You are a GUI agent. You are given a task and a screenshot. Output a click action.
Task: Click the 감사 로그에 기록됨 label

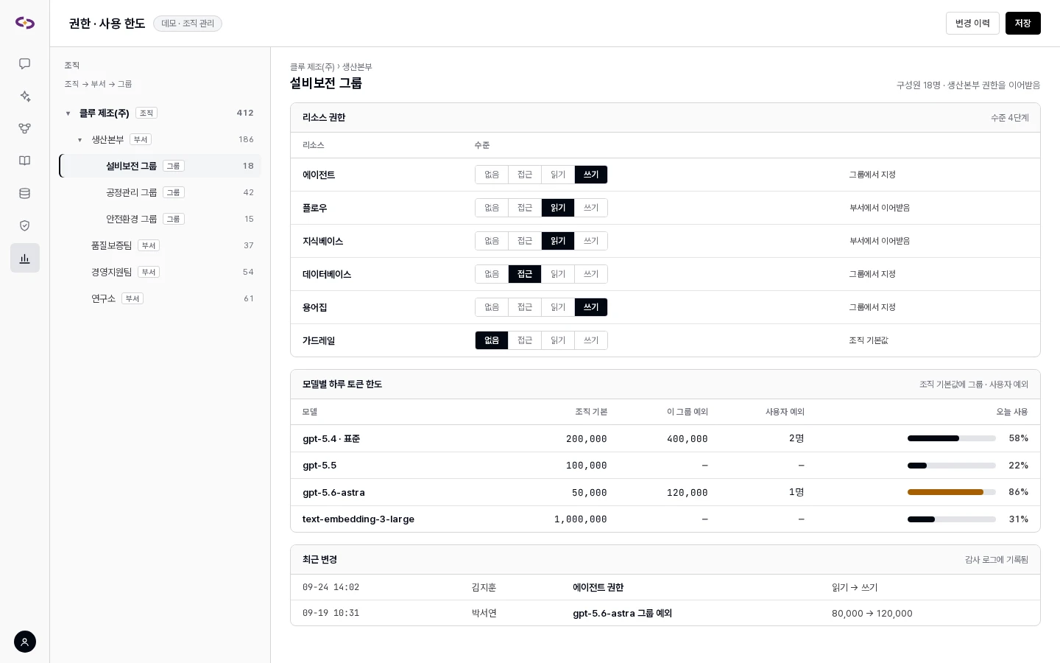997,560
